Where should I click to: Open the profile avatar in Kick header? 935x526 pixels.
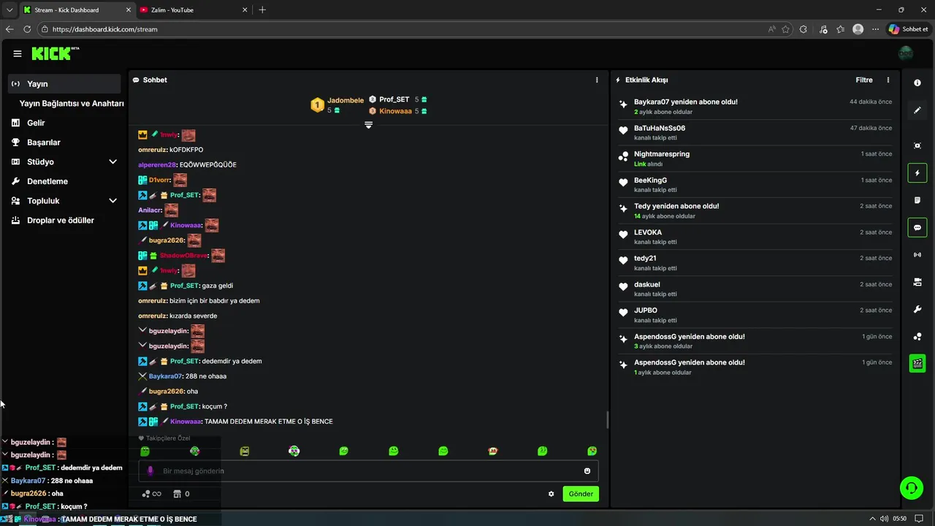coord(906,53)
